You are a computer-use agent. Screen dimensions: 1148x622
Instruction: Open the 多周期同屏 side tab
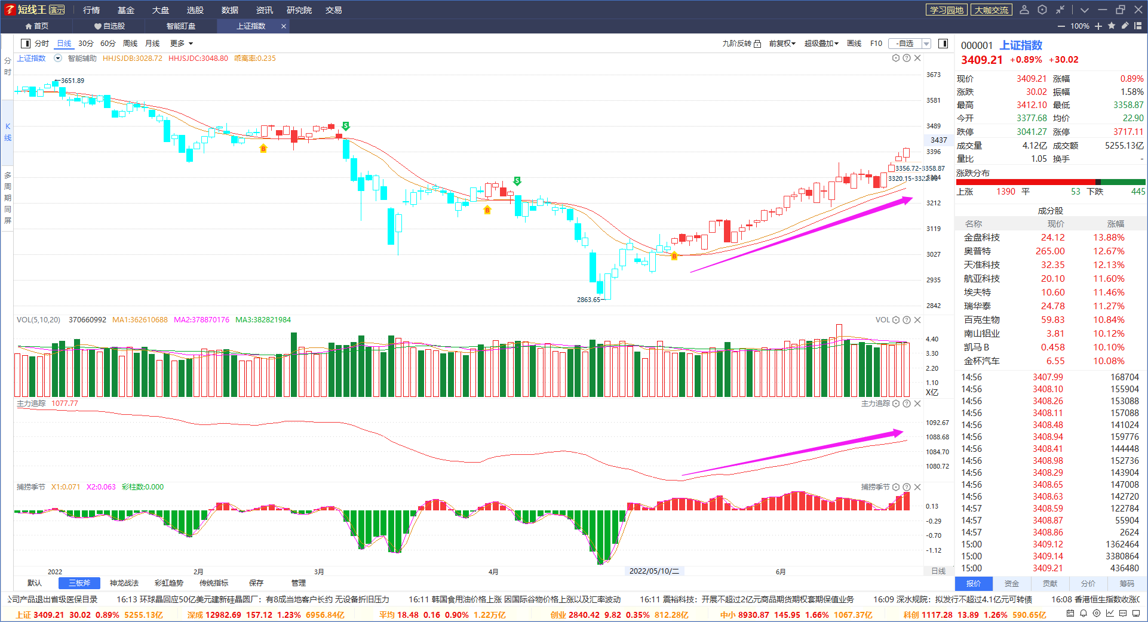pyautogui.click(x=8, y=198)
